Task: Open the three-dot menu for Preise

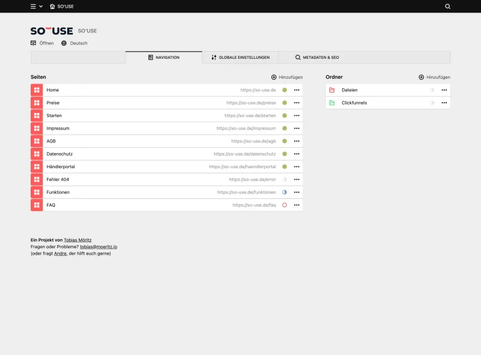Action: [x=296, y=102]
